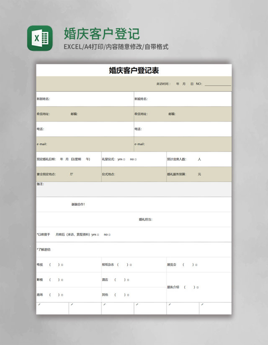The image size is (268, 345).
Task: Click the 备注 remarks area
Action: click(134, 189)
